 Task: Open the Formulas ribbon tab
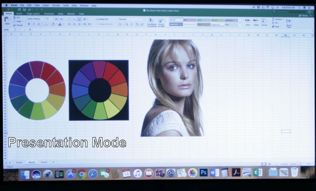[49, 14]
